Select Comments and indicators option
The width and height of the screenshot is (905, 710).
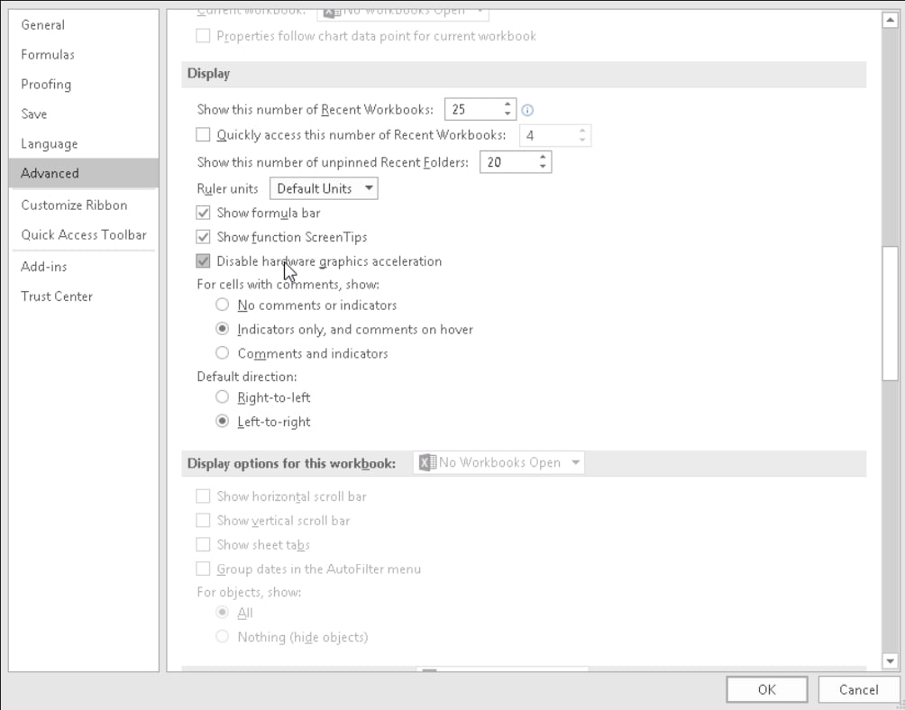point(223,353)
